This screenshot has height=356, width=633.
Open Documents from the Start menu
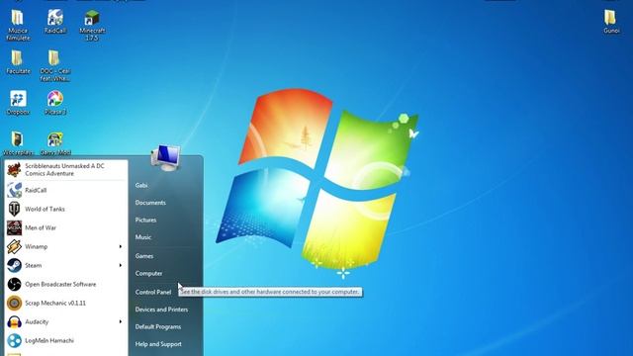150,203
